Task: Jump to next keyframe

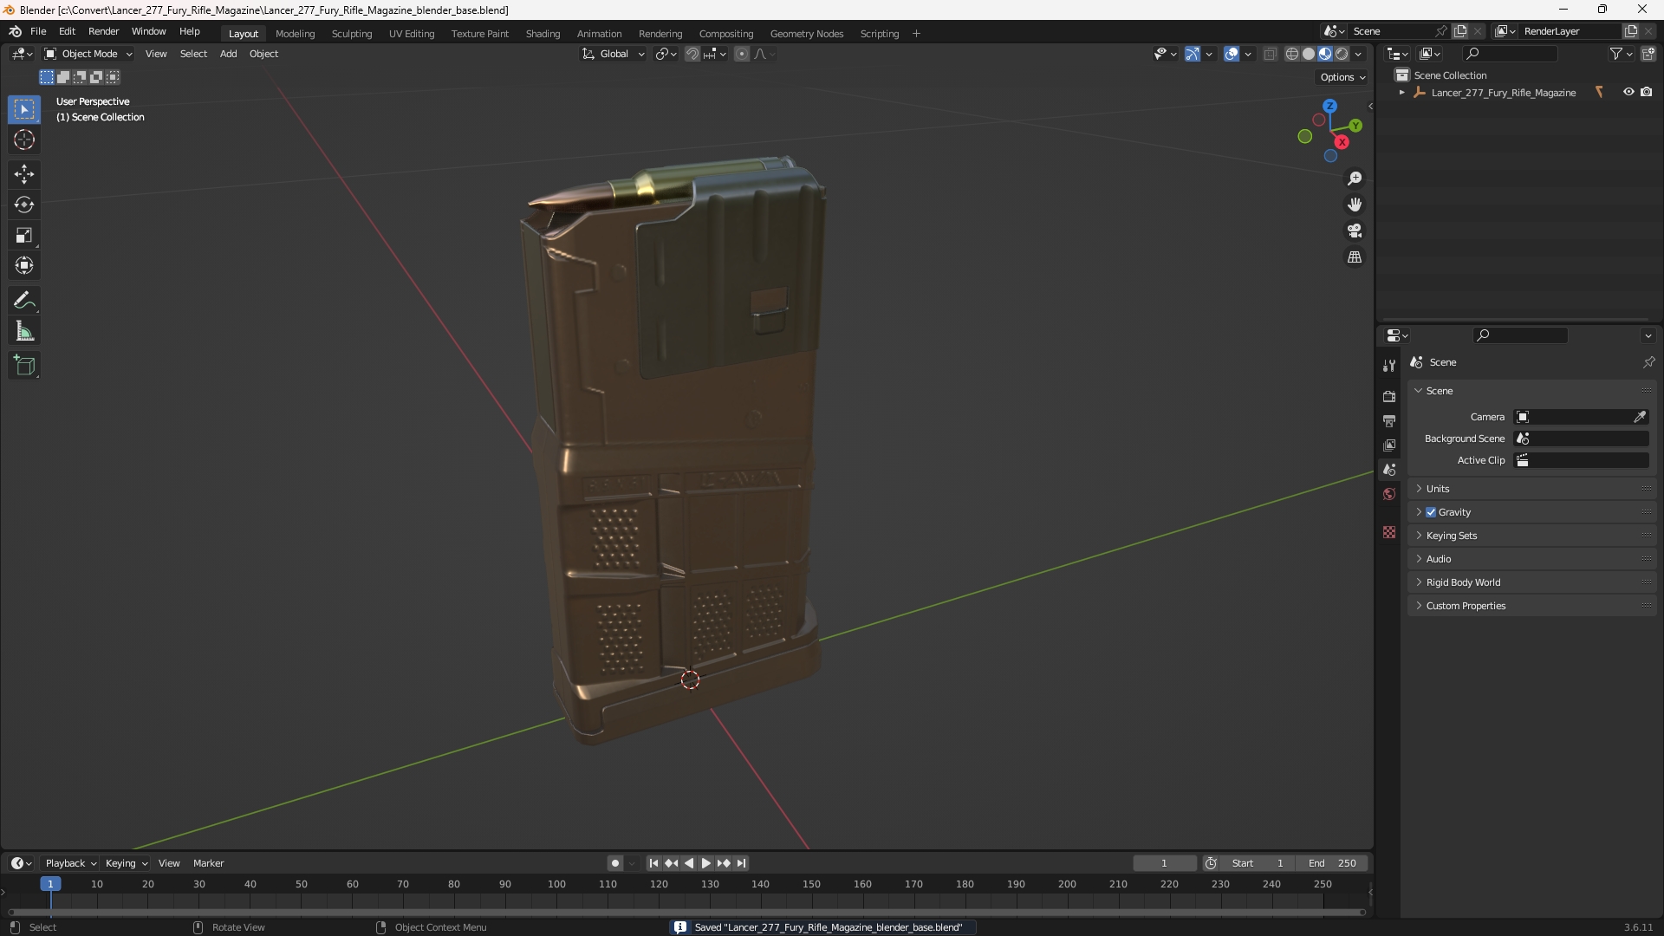Action: (x=724, y=863)
